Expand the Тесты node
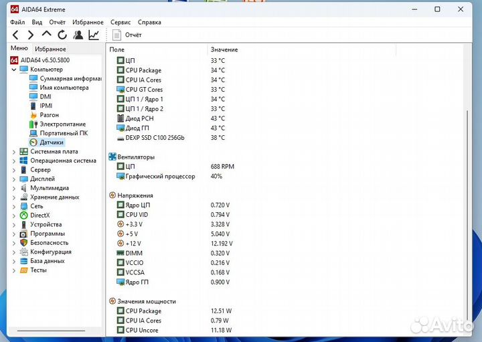The height and width of the screenshot is (342, 482). 14,270
